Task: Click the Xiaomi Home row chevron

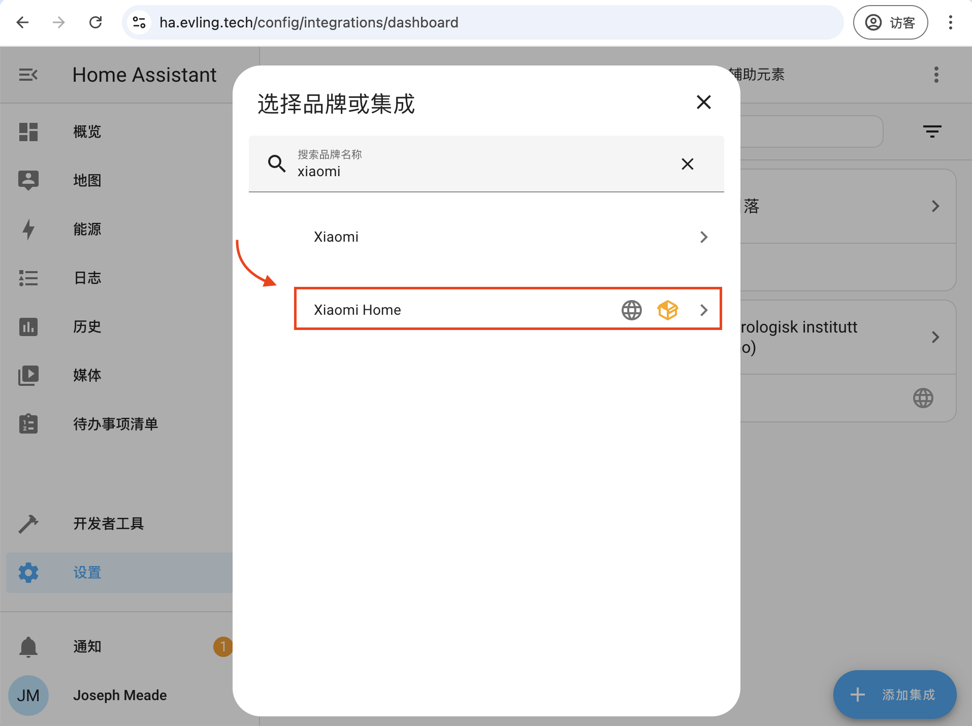Action: click(x=704, y=310)
